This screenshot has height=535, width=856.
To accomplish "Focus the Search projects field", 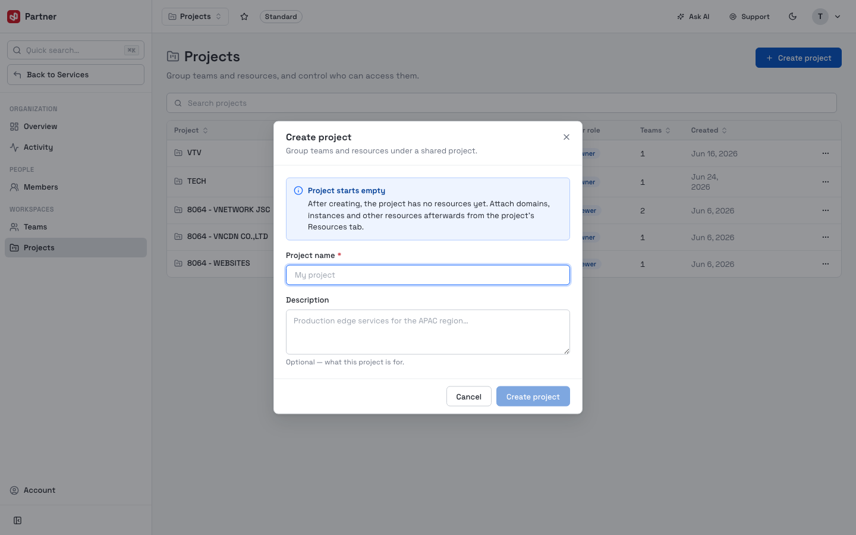I will [502, 103].
